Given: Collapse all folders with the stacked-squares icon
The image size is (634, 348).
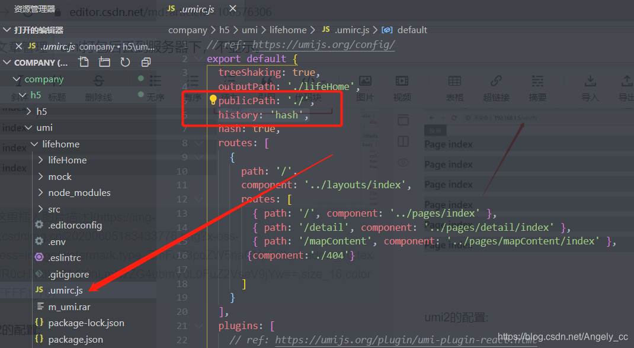Looking at the screenshot, I should (146, 62).
